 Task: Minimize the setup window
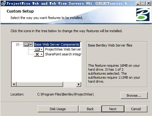tap(138, 3)
